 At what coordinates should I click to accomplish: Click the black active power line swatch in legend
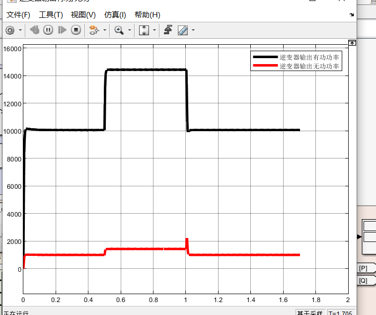[265, 57]
